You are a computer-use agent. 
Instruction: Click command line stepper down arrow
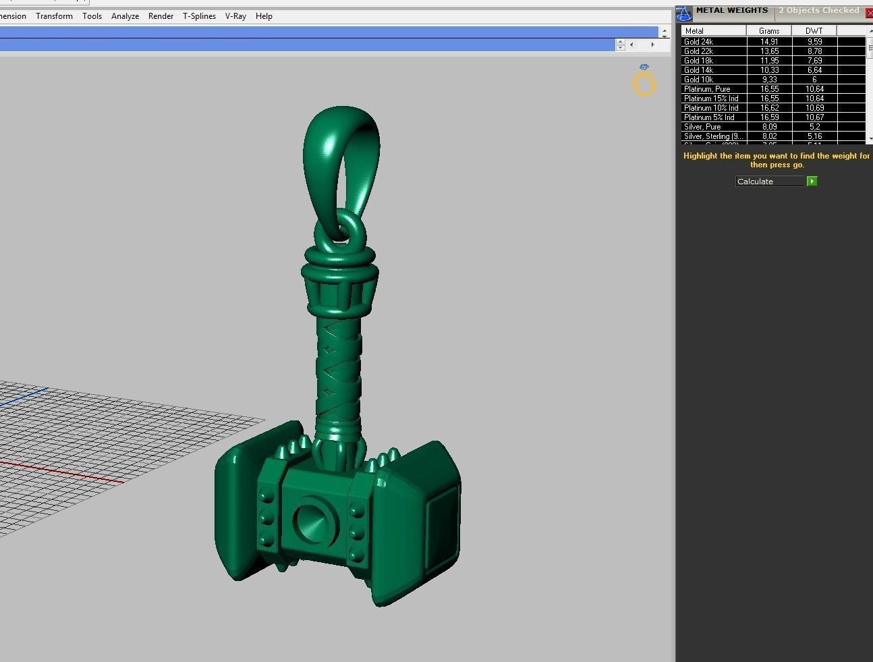pyautogui.click(x=620, y=47)
